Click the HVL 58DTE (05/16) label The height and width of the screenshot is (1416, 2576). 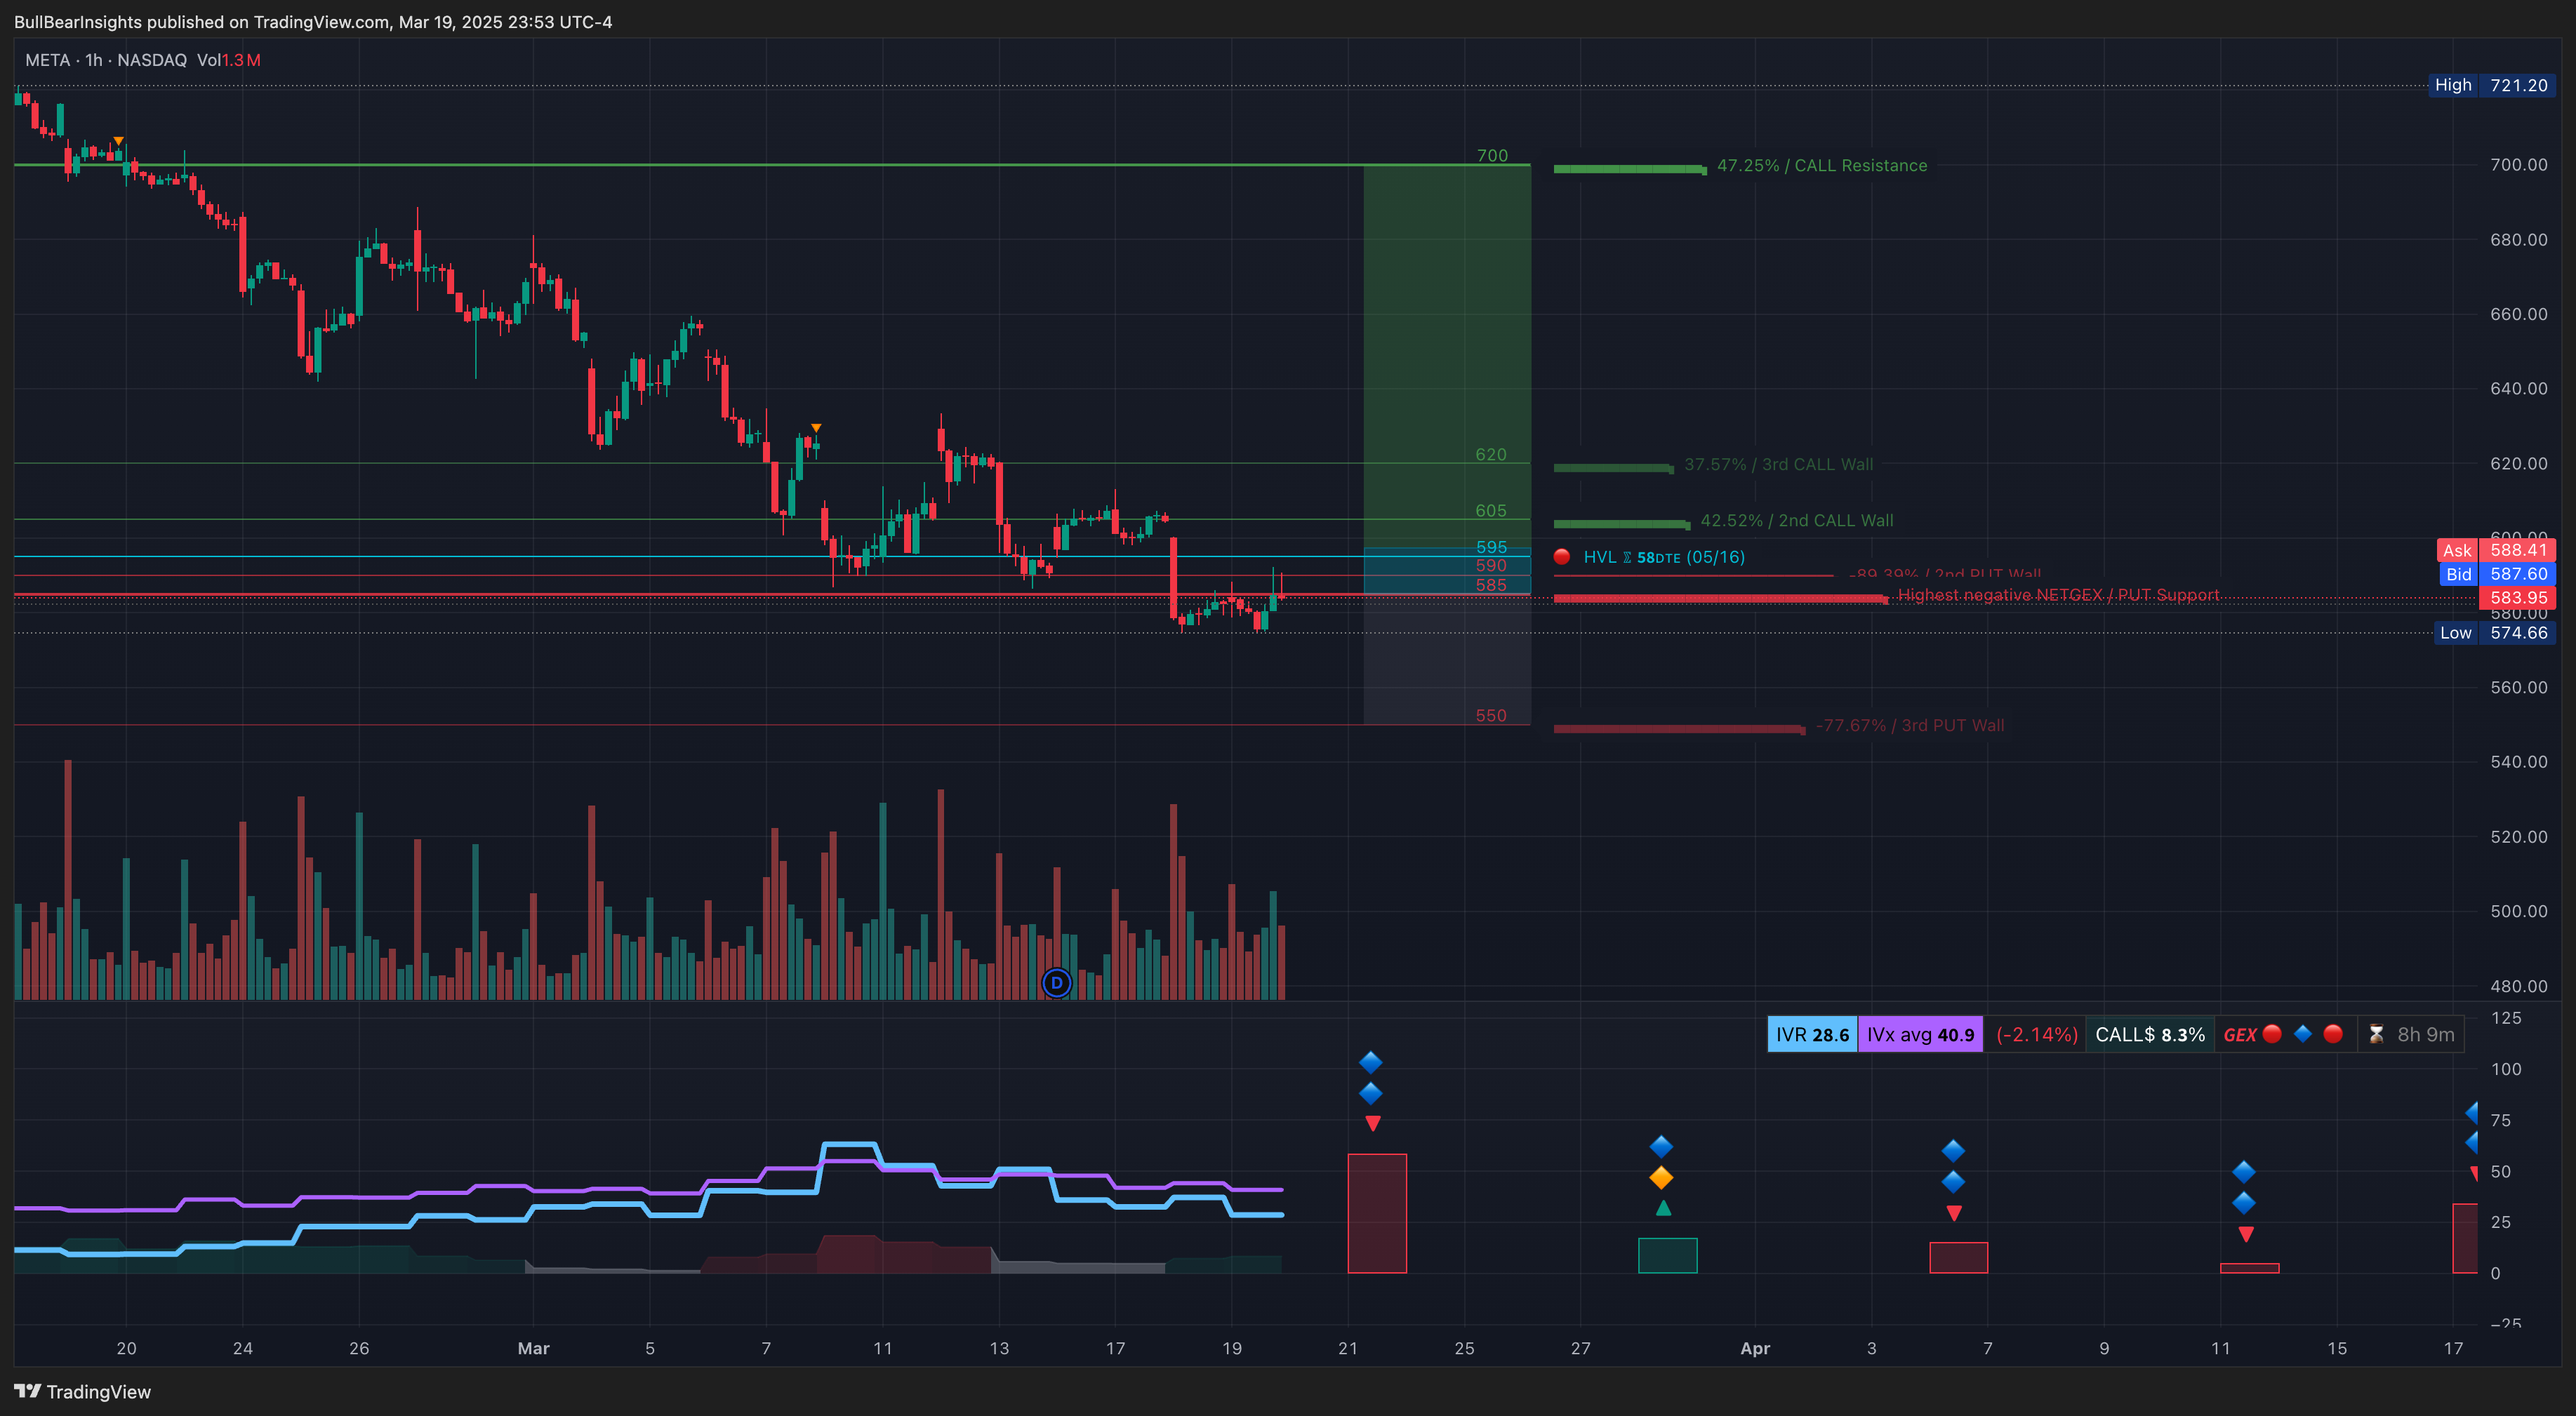1664,557
